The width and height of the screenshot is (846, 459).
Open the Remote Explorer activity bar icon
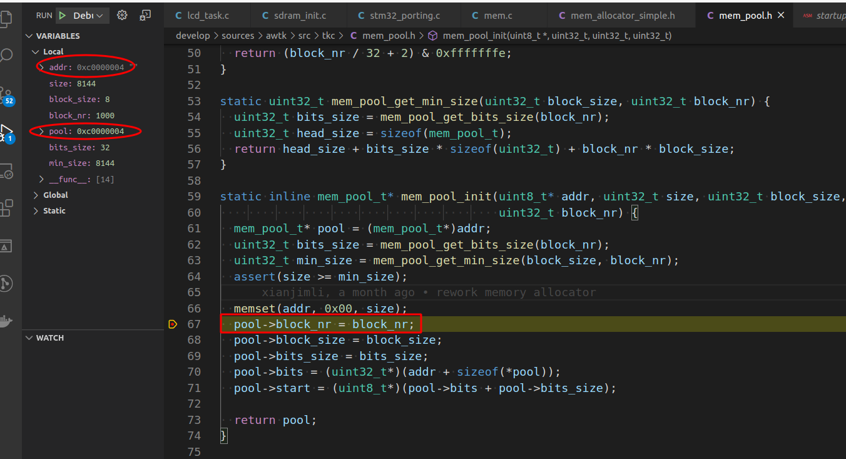click(x=6, y=171)
